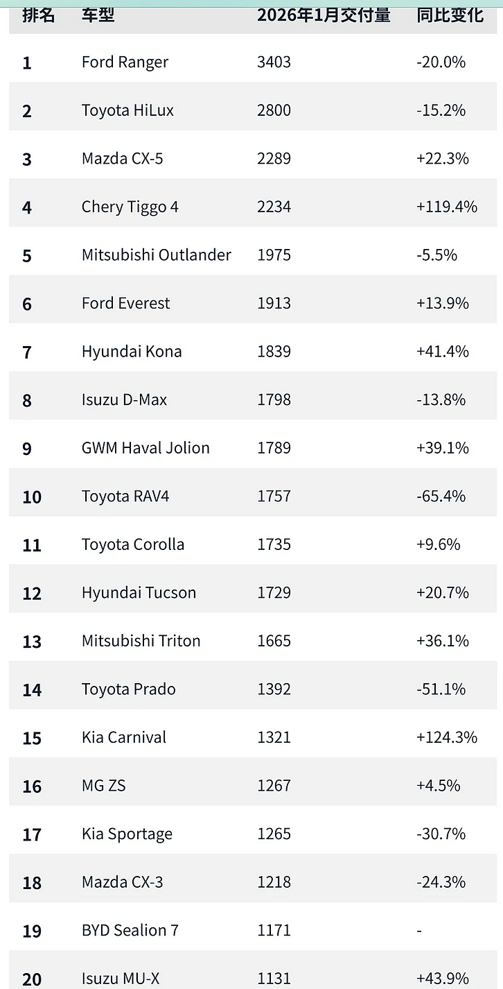Image resolution: width=503 pixels, height=989 pixels.
Task: Select Isuzu D-Max delivery figure 1798
Action: coord(274,399)
